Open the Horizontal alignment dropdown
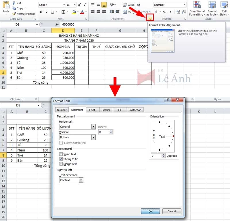This screenshot has height=221, width=230. [93, 127]
